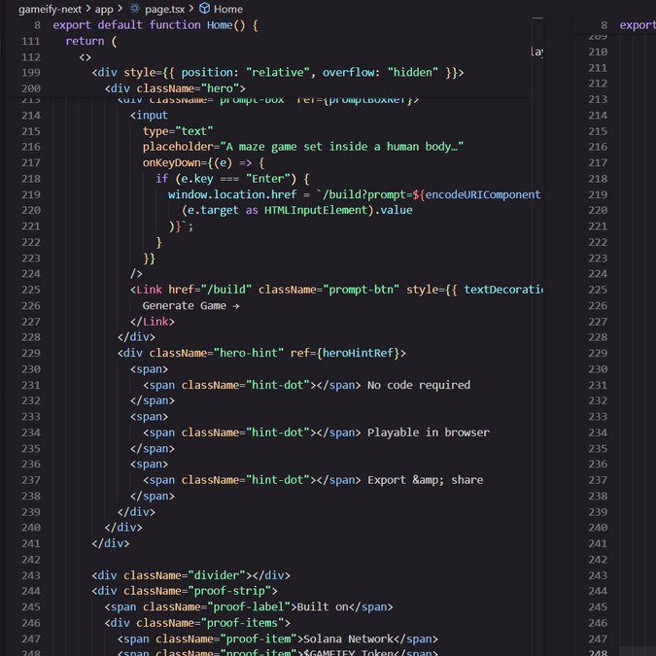The height and width of the screenshot is (656, 656).
Task: Click line number 8 in left sticky header
Action: [x=38, y=25]
